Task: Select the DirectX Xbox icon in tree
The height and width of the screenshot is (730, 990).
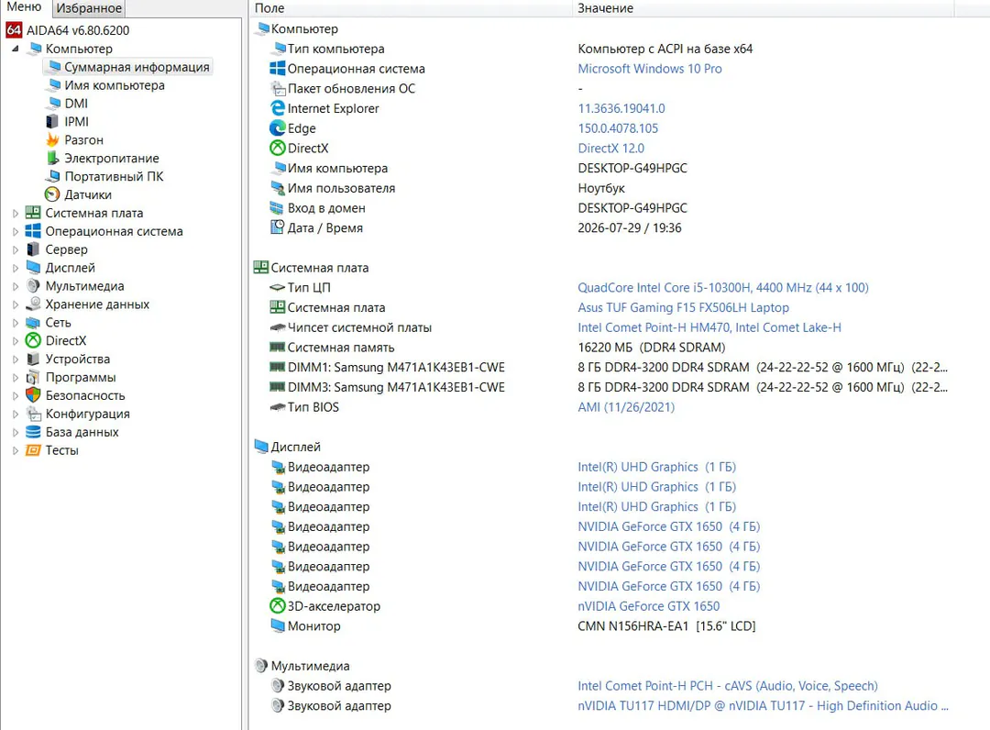Action: 33,340
